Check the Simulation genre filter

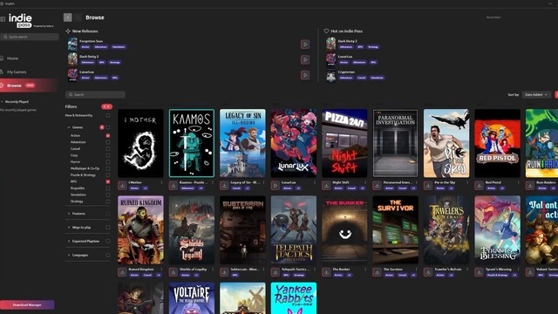pos(108,195)
